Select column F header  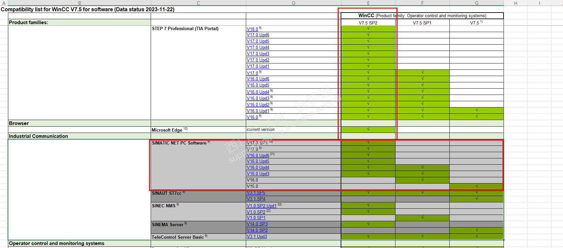[x=423, y=3]
